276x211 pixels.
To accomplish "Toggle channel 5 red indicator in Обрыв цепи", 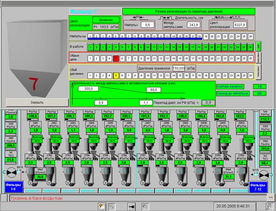I will click(x=116, y=58).
